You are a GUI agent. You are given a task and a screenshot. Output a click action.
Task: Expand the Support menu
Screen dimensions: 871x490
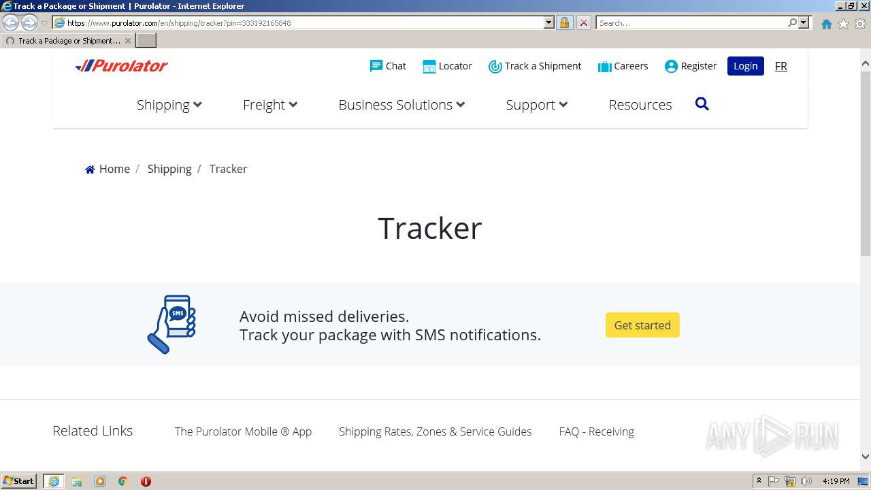tap(537, 105)
